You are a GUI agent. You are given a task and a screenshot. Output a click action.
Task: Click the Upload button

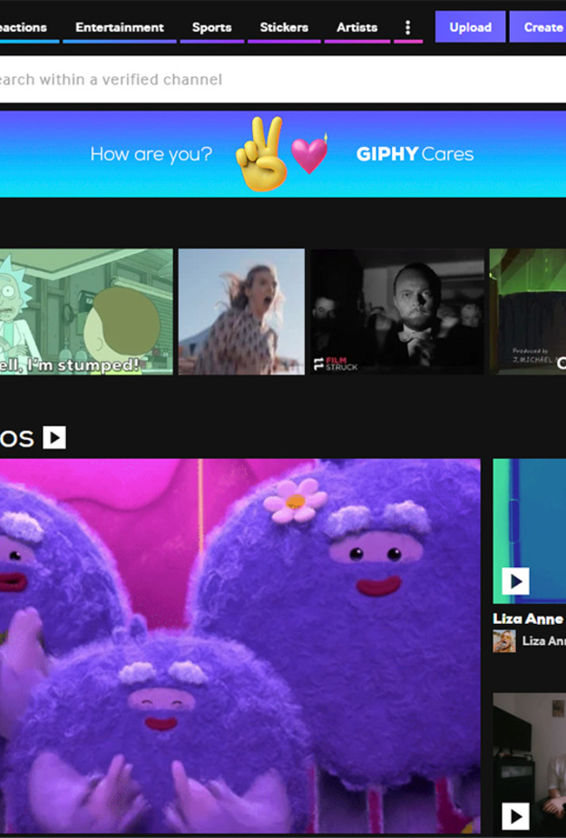pyautogui.click(x=471, y=27)
